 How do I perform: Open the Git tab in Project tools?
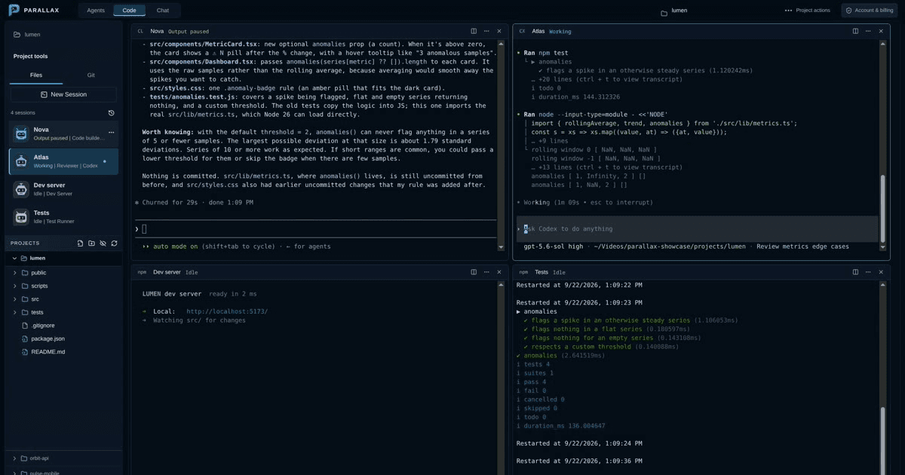click(x=90, y=75)
